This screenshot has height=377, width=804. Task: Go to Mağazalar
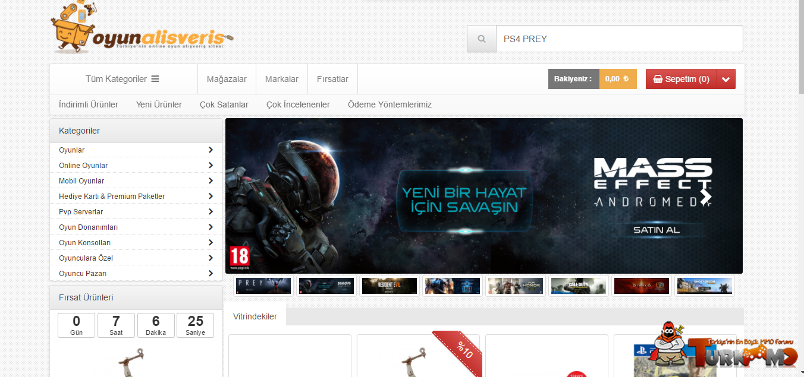[x=227, y=79]
